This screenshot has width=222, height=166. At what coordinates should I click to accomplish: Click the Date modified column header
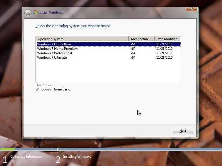click(x=167, y=39)
